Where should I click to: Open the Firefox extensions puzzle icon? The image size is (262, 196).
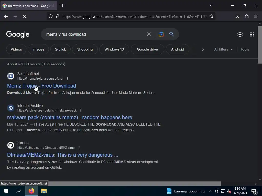(247, 16)
